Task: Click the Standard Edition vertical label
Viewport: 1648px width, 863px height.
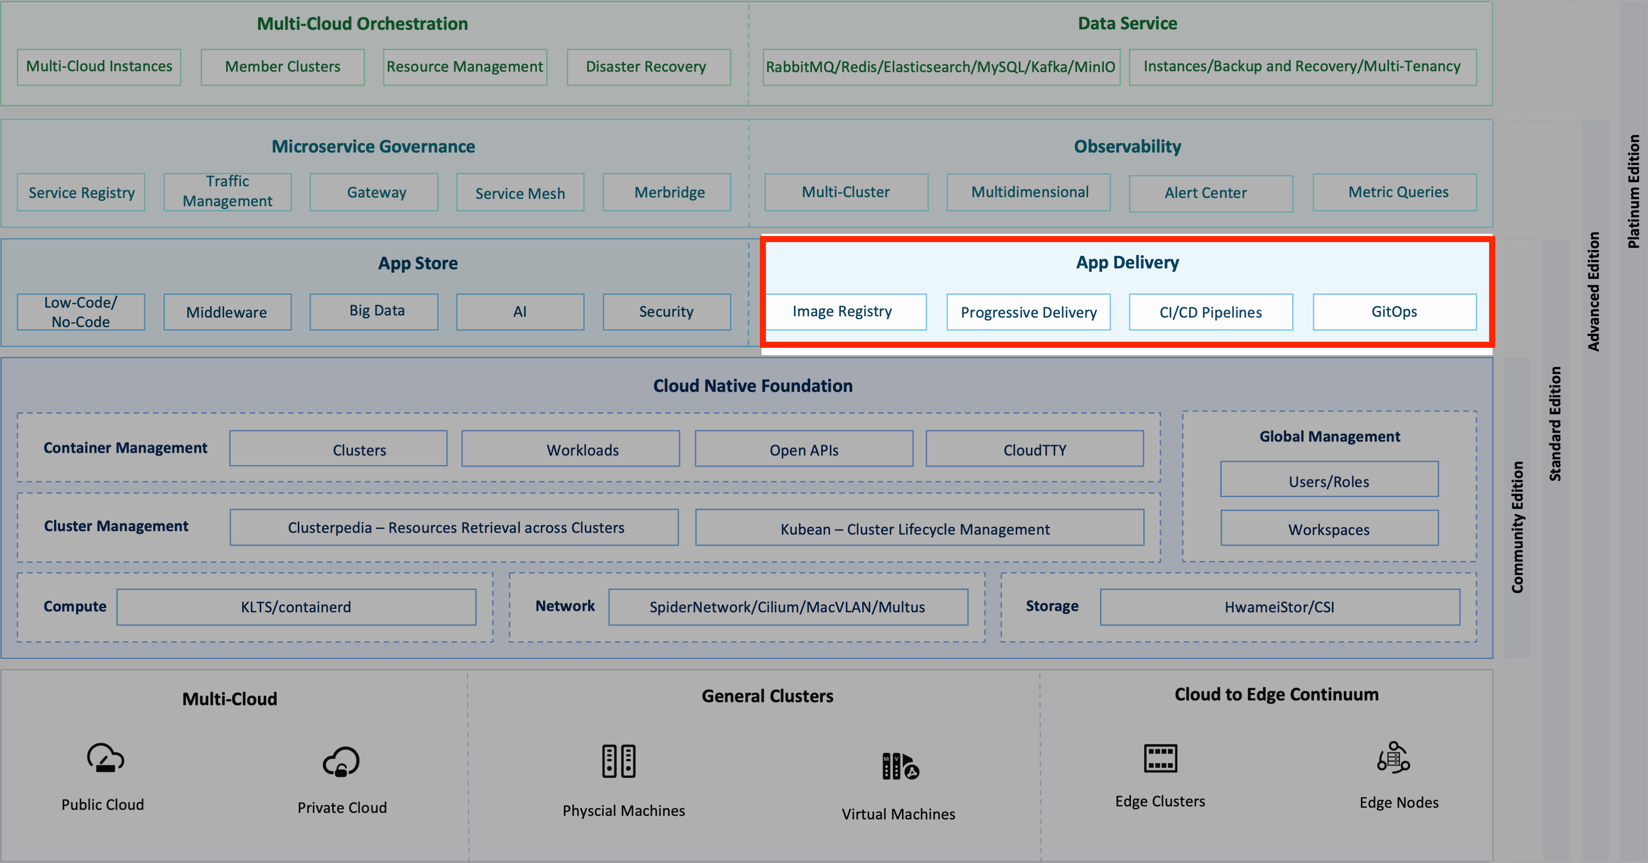Action: pos(1555,424)
